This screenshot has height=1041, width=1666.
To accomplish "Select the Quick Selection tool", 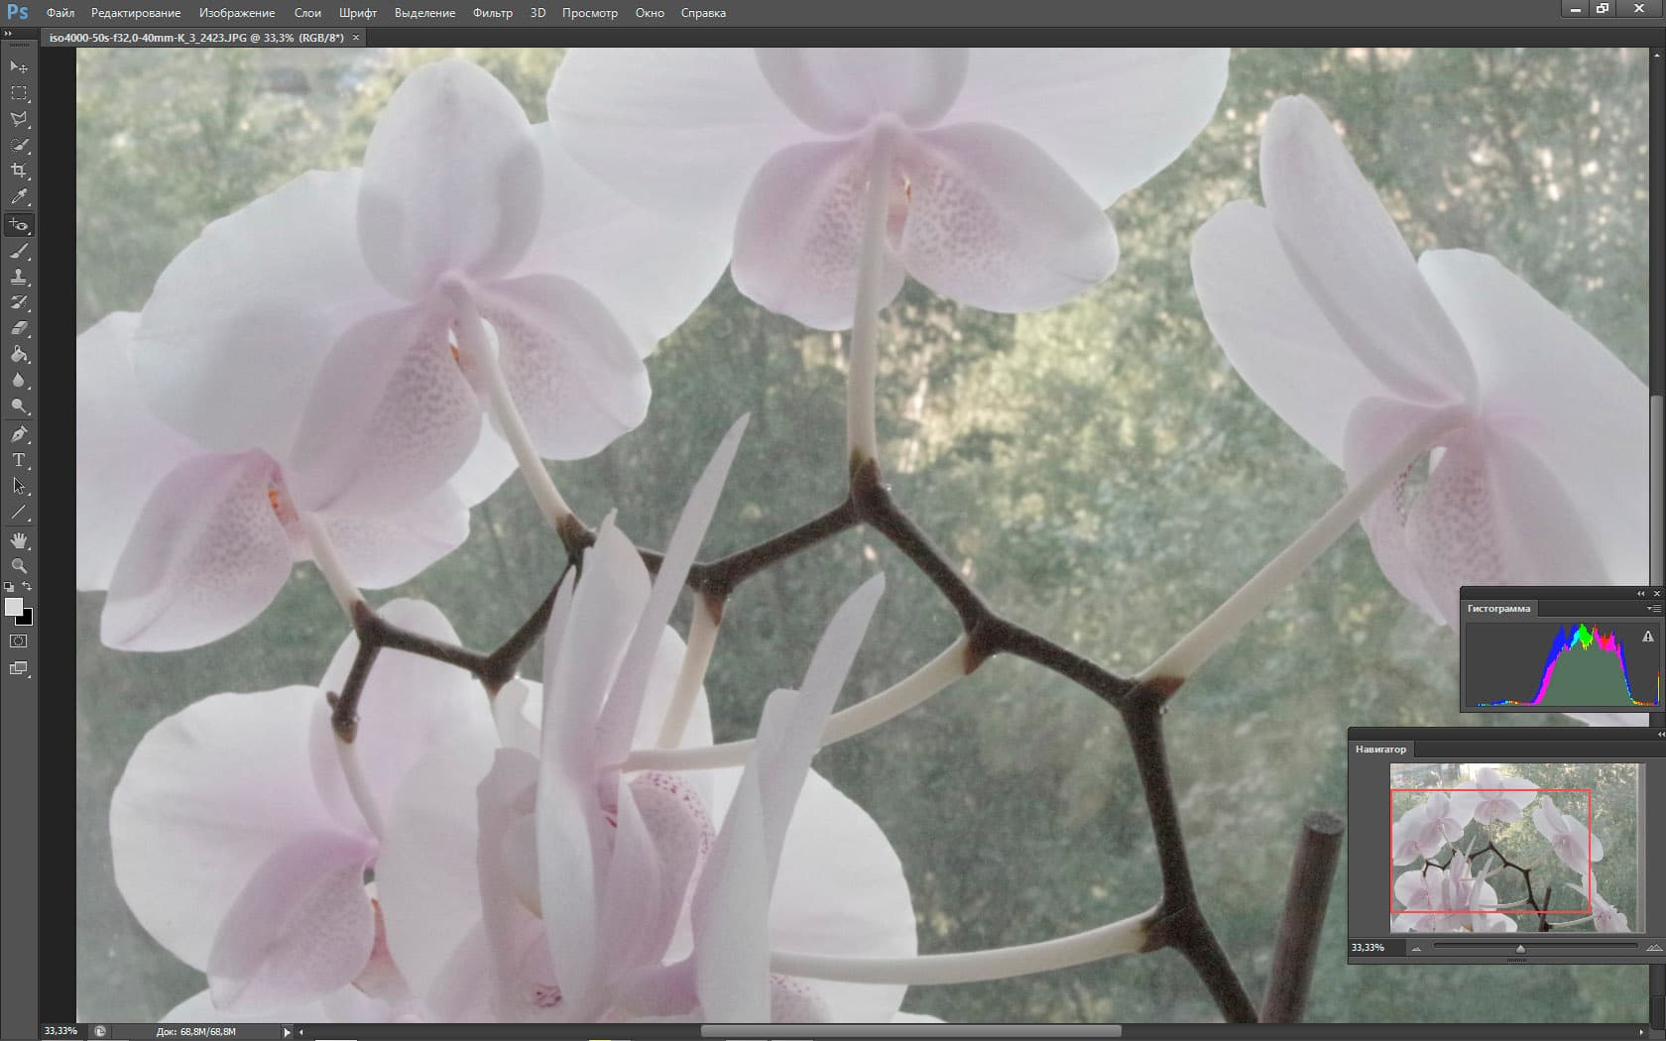I will click(x=19, y=145).
